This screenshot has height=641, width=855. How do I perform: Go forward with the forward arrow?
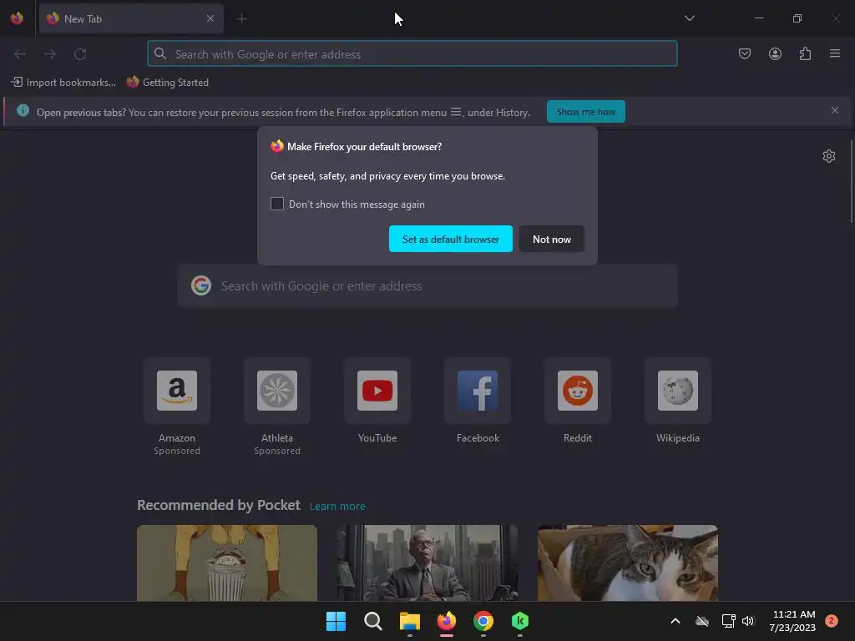50,54
